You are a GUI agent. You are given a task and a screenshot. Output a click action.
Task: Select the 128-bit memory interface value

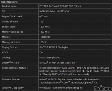pos(43,42)
